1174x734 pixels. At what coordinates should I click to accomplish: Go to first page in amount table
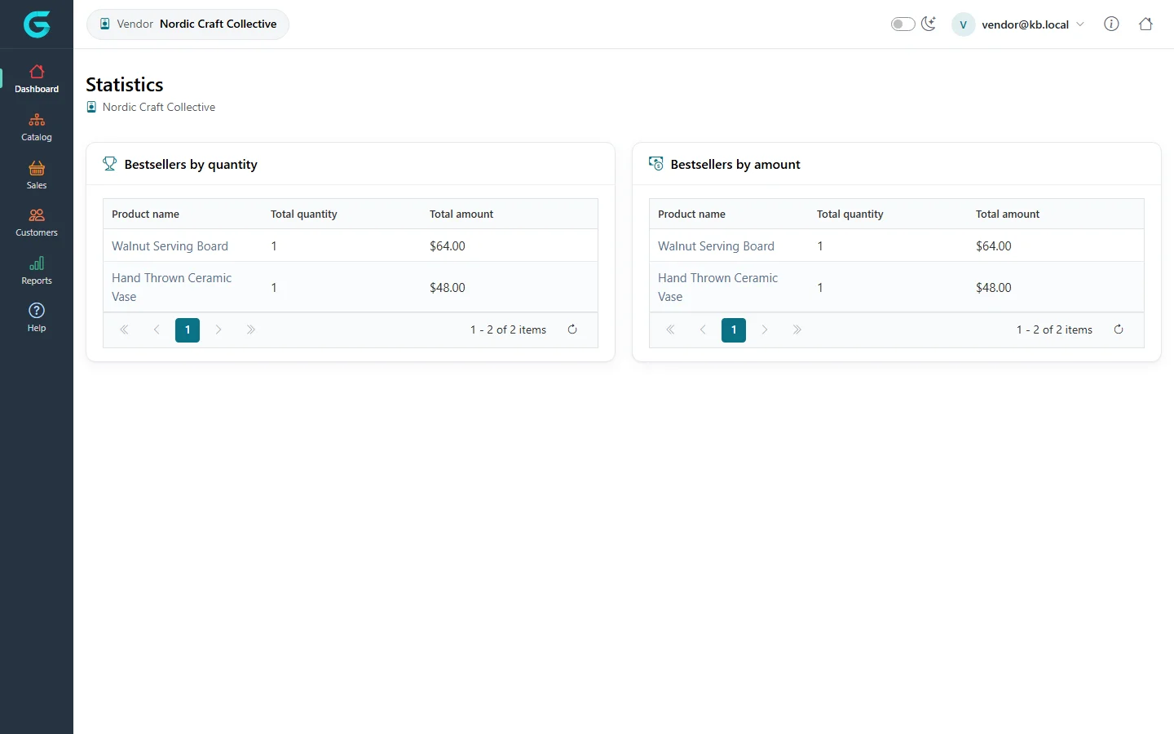[670, 329]
